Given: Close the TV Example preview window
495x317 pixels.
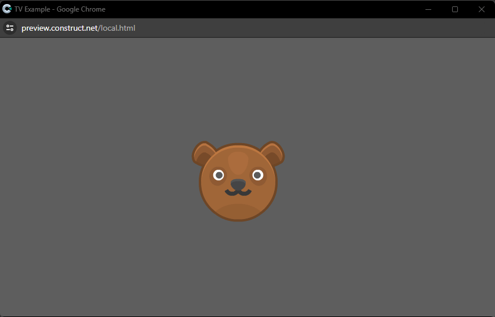Looking at the screenshot, I should 481,9.
